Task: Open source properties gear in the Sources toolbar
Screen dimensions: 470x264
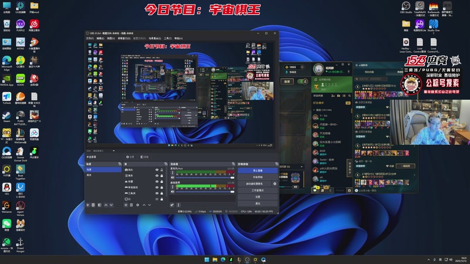Action: tap(137, 205)
